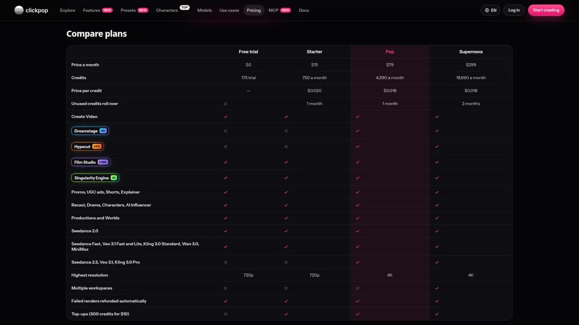This screenshot has width=579, height=325.
Task: Click Free trial X in Top-ups row
Action: coord(225,314)
